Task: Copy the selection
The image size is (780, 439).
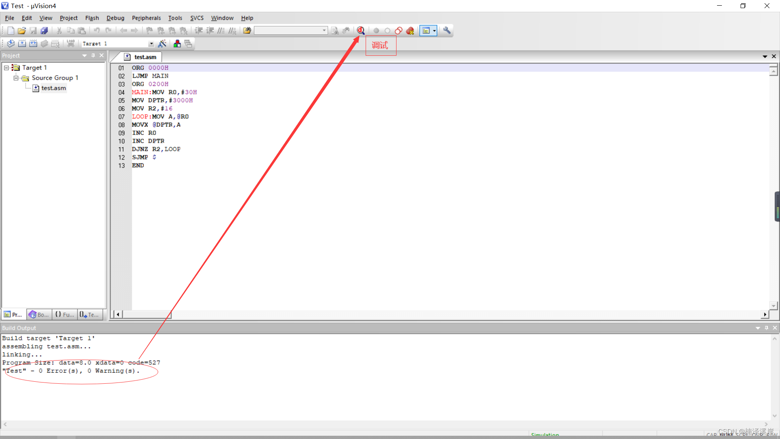Action: click(x=71, y=30)
